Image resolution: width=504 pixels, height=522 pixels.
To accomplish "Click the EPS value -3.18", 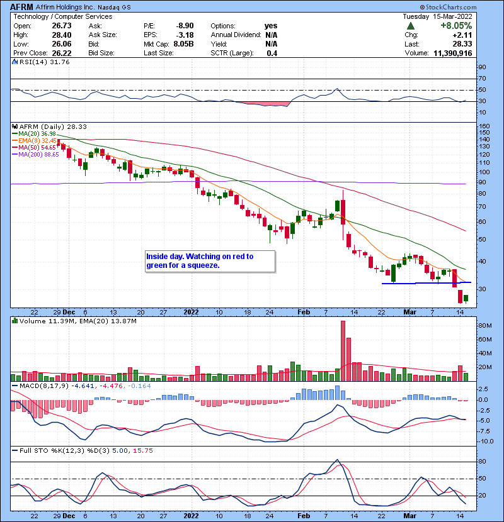I will click(185, 35).
